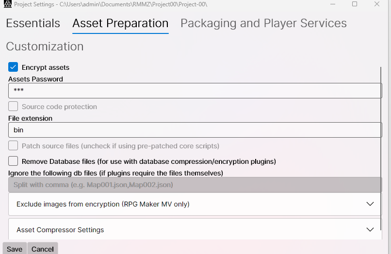This screenshot has height=254, width=391.
Task: Minimize the Project Settings window
Action: (332, 4)
